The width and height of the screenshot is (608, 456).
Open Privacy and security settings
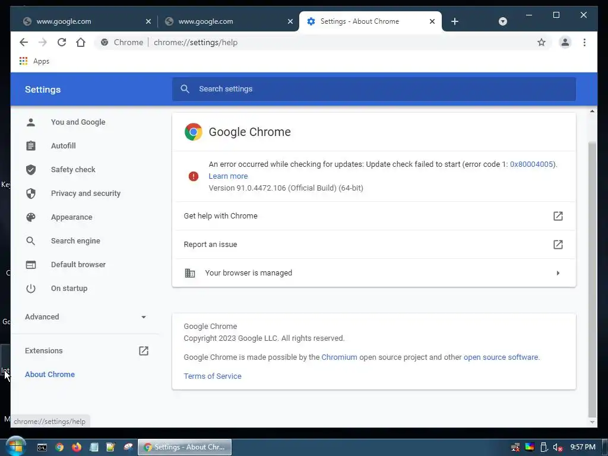point(85,193)
